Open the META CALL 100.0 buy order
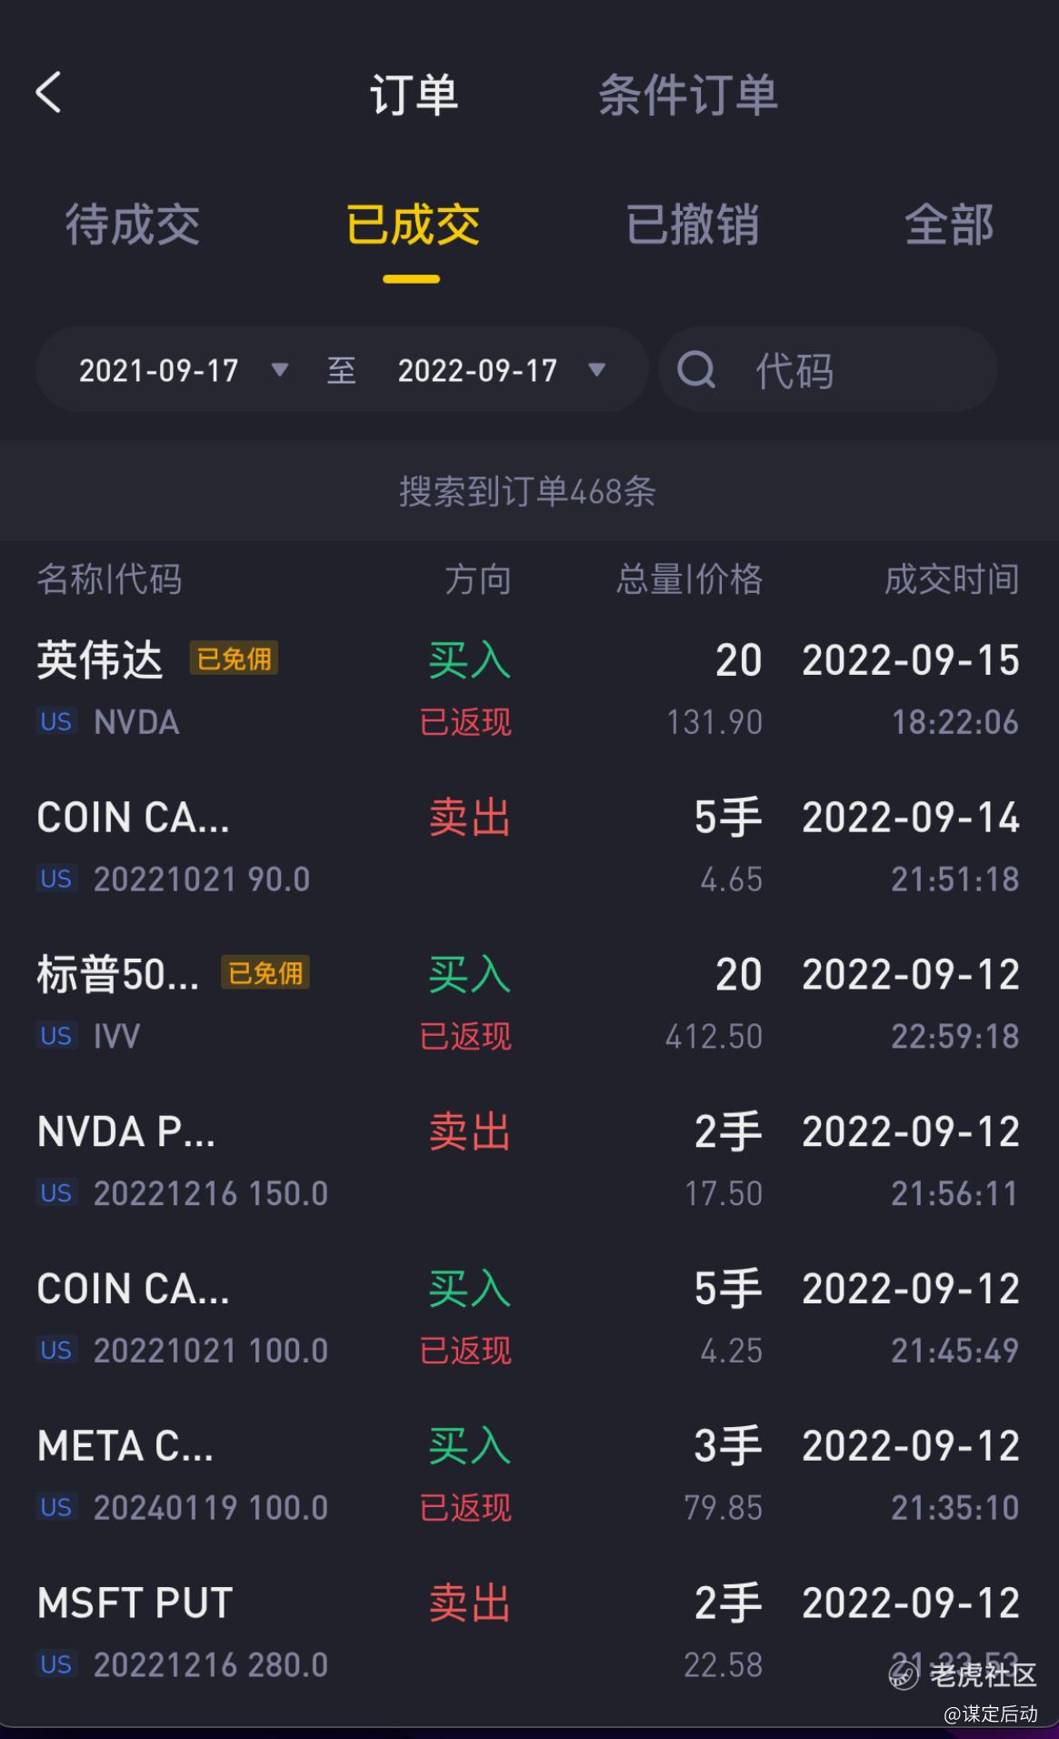The width and height of the screenshot is (1059, 1739). click(x=527, y=1475)
